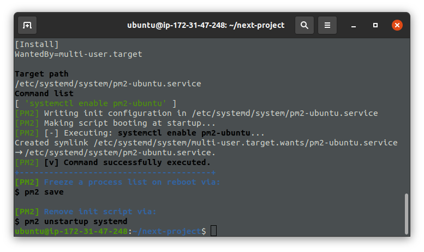Viewport: 424px width, 252px height.
Task: Click the 'Created symlink' output line
Action: click(x=206, y=143)
